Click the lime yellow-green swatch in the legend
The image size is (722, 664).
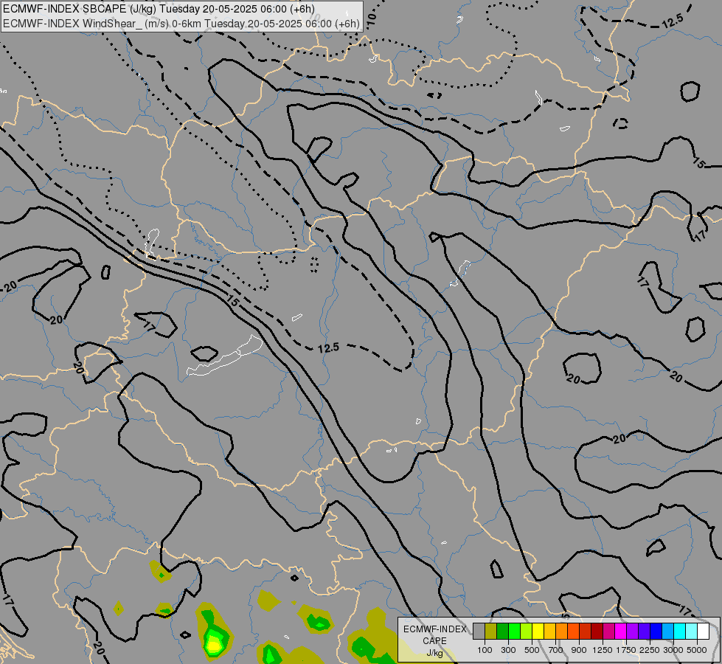(x=527, y=631)
